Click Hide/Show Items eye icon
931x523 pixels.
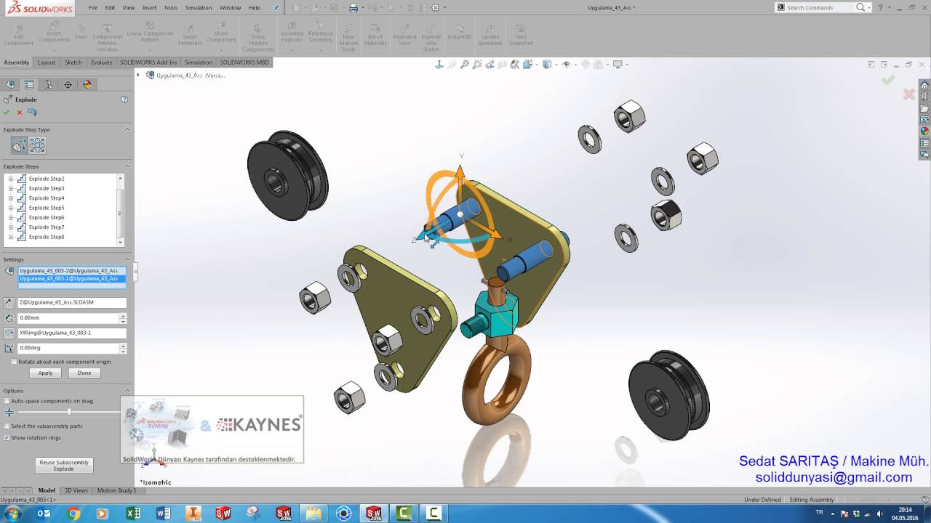(x=566, y=65)
